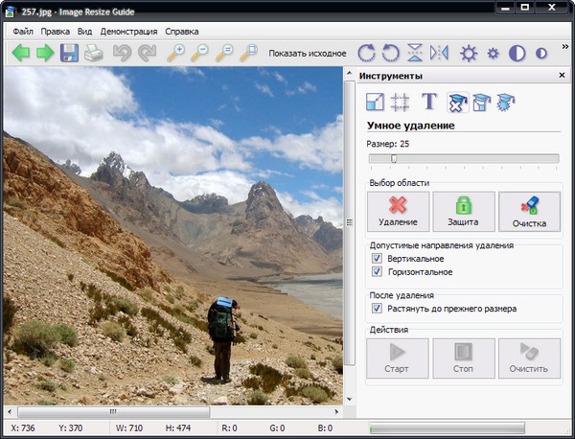Uncheck the Горизонтальное direction checkbox

pos(378,272)
